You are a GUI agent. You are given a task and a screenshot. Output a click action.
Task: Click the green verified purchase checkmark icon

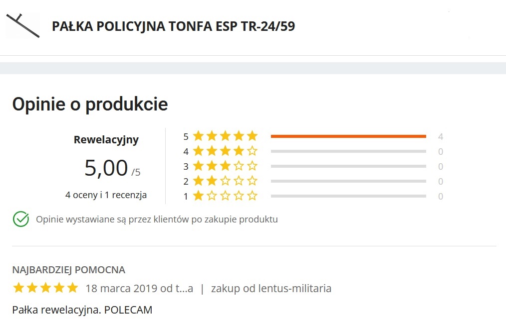click(x=20, y=218)
